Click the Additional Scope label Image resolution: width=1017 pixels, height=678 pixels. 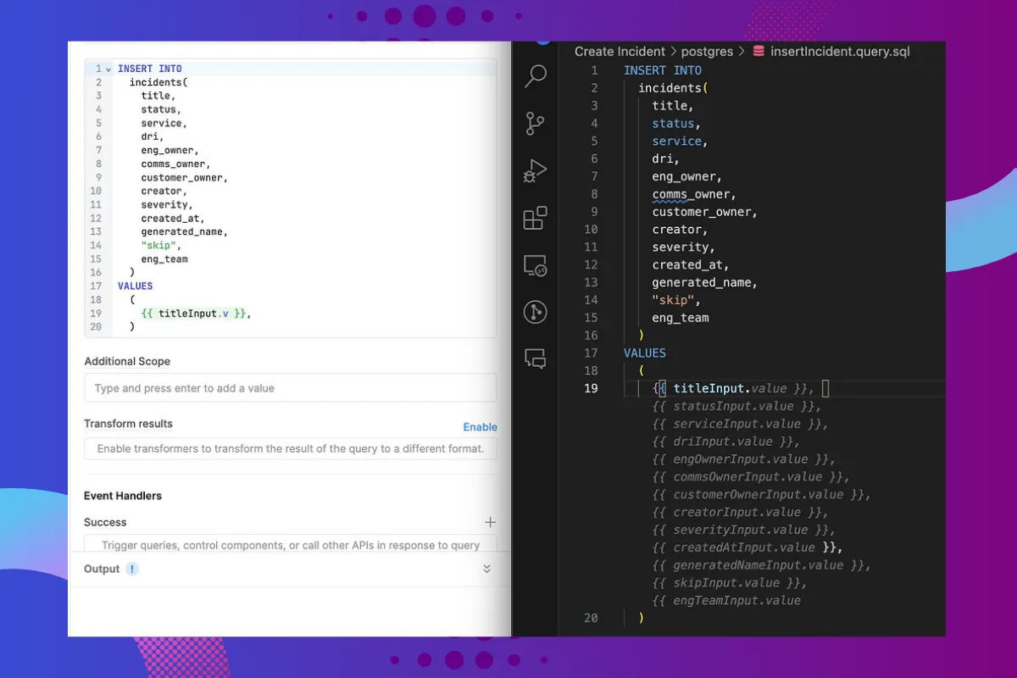127,361
